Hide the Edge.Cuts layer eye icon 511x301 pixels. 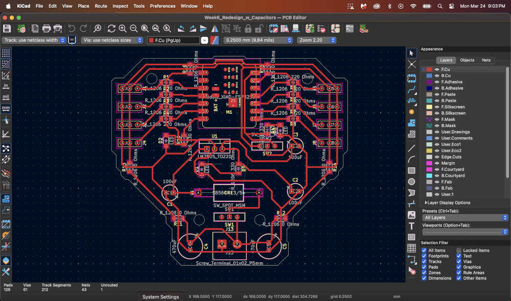[x=437, y=157]
